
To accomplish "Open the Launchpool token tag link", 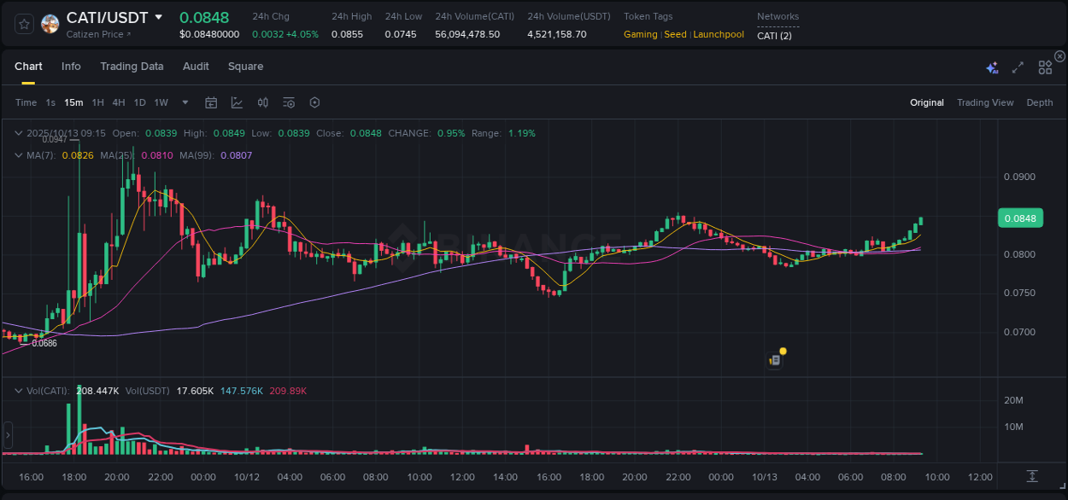I will (x=718, y=34).
